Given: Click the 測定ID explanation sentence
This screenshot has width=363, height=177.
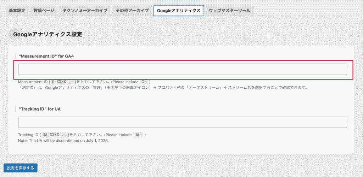Looking at the screenshot, I should tap(162, 87).
